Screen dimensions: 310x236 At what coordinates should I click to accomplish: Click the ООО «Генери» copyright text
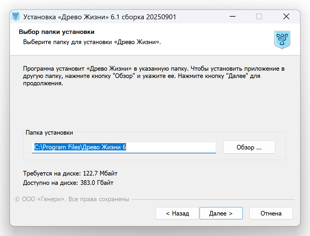(x=72, y=199)
